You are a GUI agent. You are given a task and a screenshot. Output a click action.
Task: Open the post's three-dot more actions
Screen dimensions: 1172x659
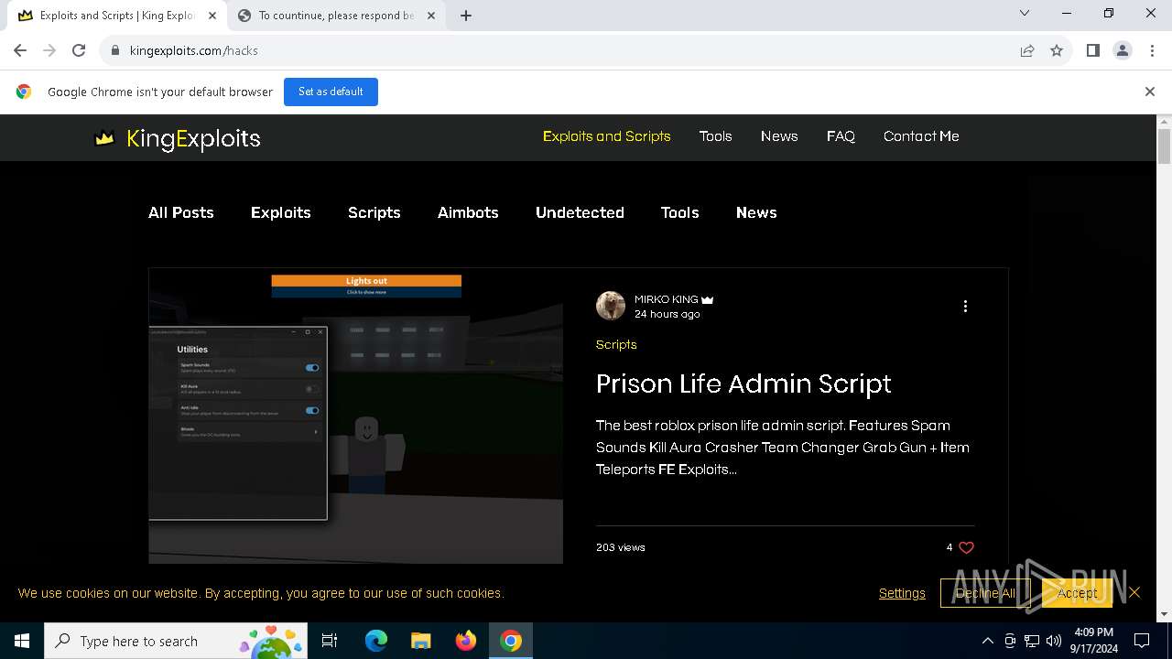point(965,306)
